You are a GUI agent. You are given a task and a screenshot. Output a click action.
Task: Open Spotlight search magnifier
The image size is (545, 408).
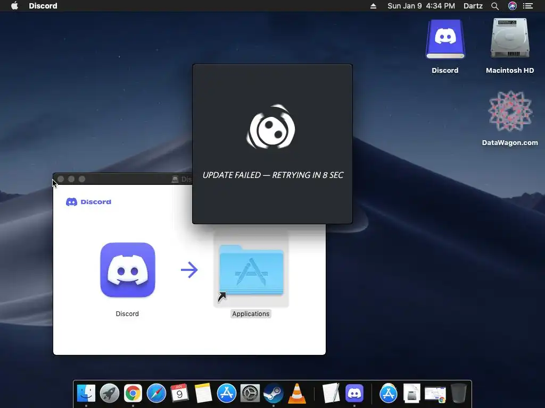click(x=495, y=6)
